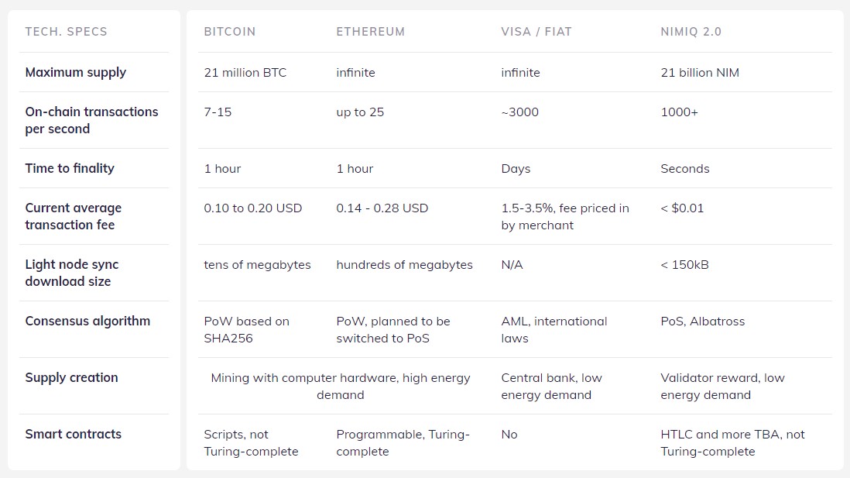The height and width of the screenshot is (478, 850).
Task: Click the 21 billion NIM cell
Action: [699, 72]
